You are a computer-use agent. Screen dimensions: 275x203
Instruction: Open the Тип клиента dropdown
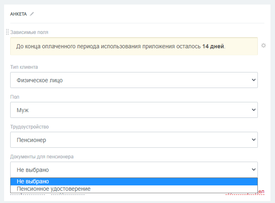(x=134, y=80)
